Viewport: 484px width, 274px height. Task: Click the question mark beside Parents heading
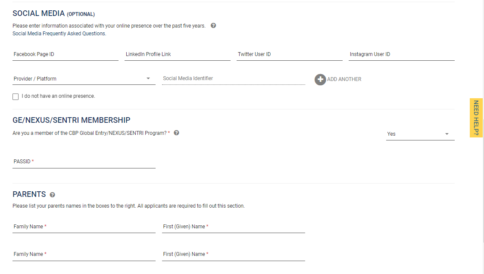coord(53,195)
